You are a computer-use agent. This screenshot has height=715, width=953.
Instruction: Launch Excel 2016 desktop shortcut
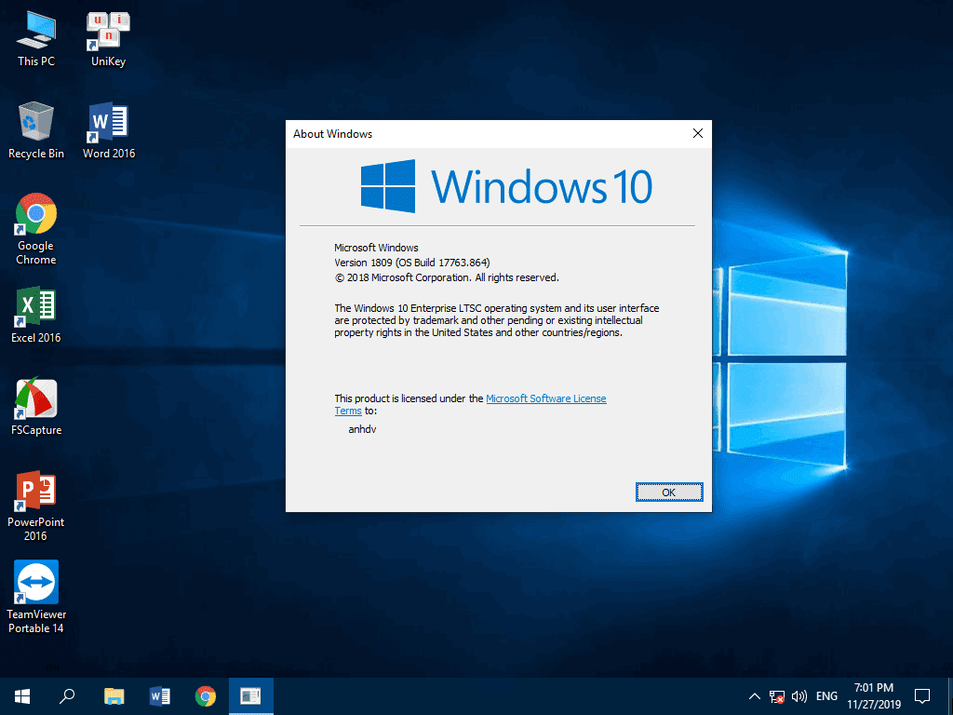(36, 315)
